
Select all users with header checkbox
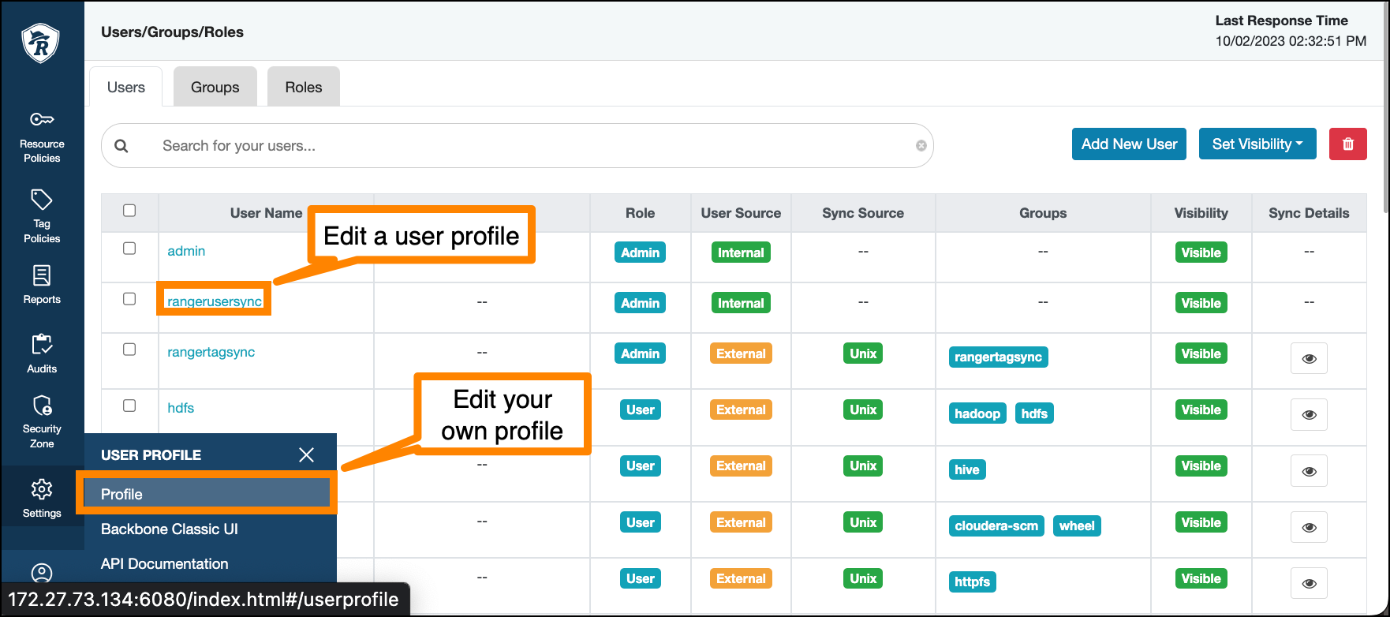129,211
